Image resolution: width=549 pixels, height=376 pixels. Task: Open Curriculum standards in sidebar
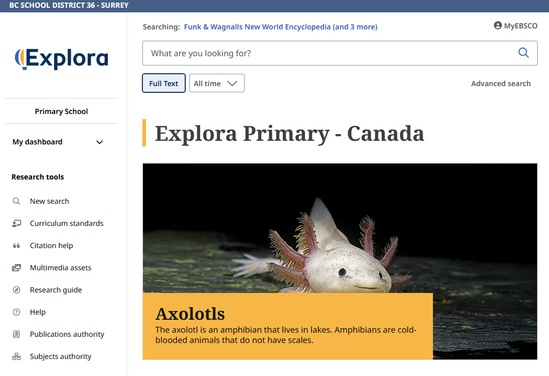coord(67,223)
